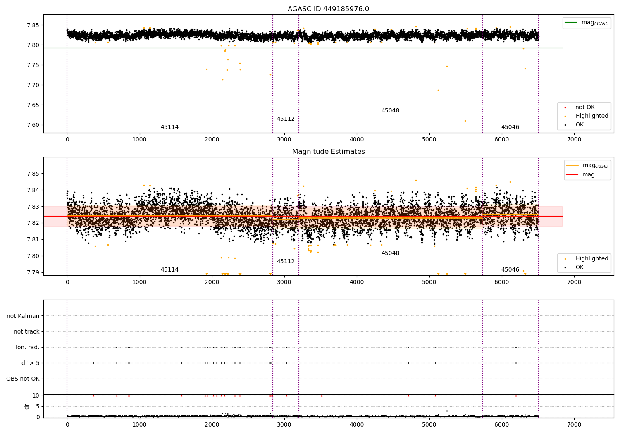Click the red "mag" legend line sample

pyautogui.click(x=572, y=174)
